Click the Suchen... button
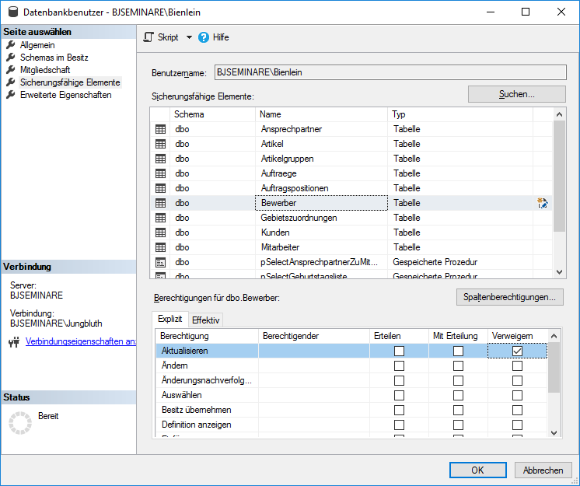Image resolution: width=580 pixels, height=486 pixels. tap(516, 94)
